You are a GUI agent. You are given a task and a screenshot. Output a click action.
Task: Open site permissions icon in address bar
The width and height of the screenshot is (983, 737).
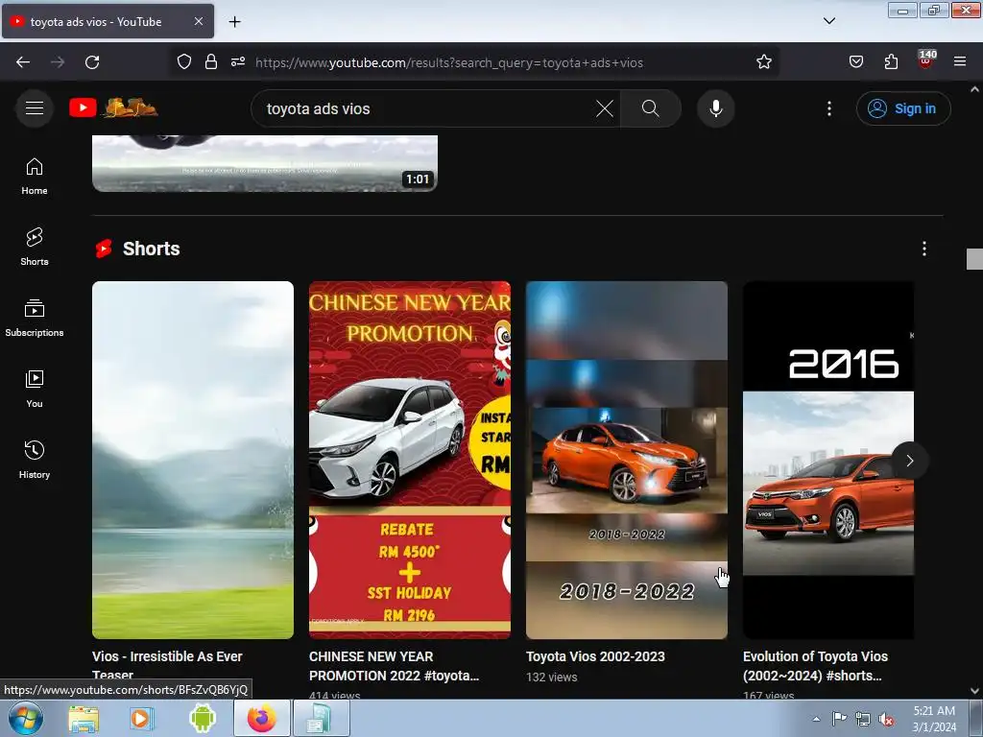point(238,62)
